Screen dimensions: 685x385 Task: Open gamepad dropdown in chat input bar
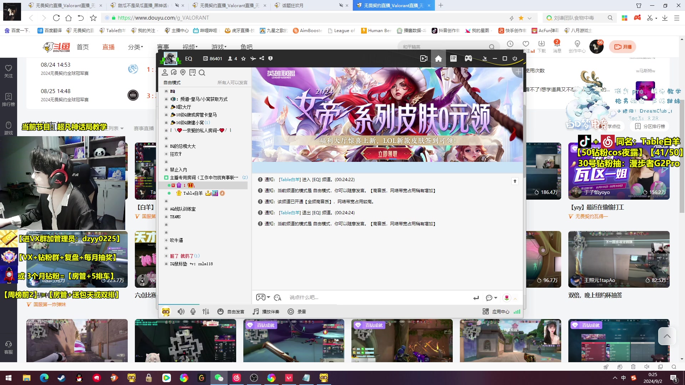(263, 298)
